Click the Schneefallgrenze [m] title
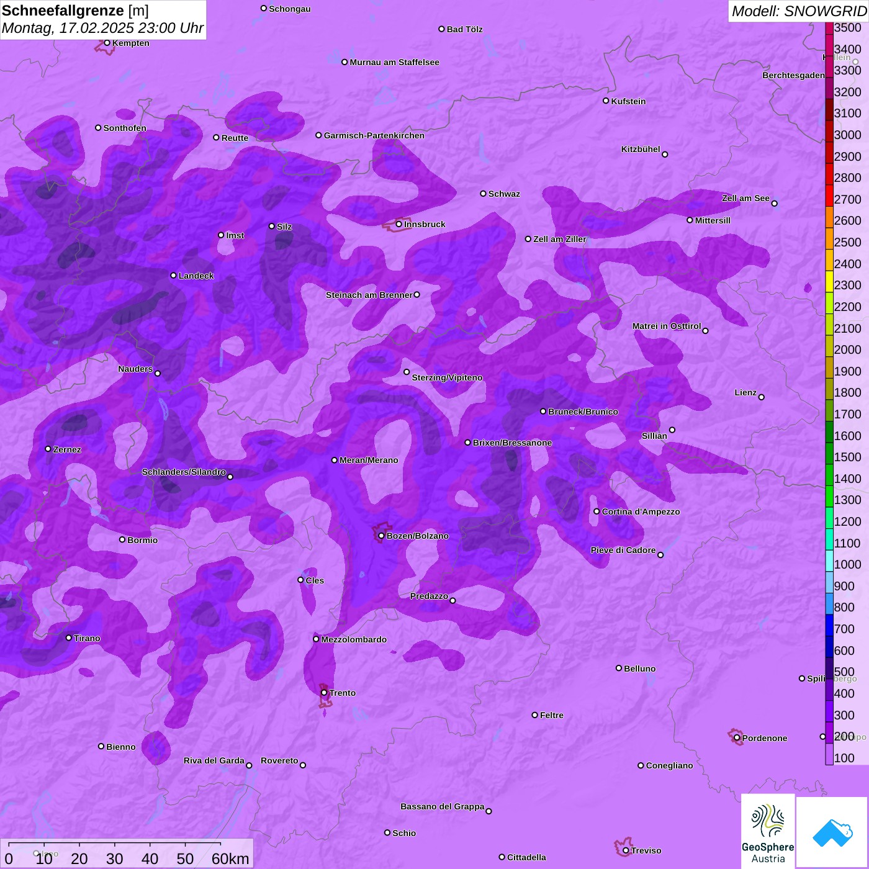The height and width of the screenshot is (869, 869). [76, 11]
